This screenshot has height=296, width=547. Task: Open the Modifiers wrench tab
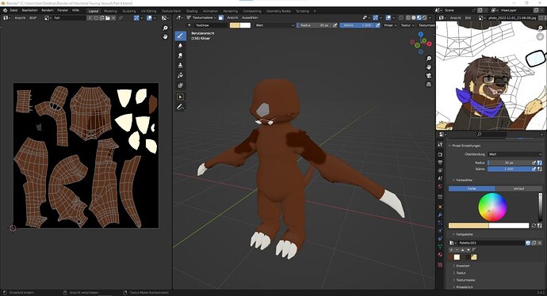[440, 214]
